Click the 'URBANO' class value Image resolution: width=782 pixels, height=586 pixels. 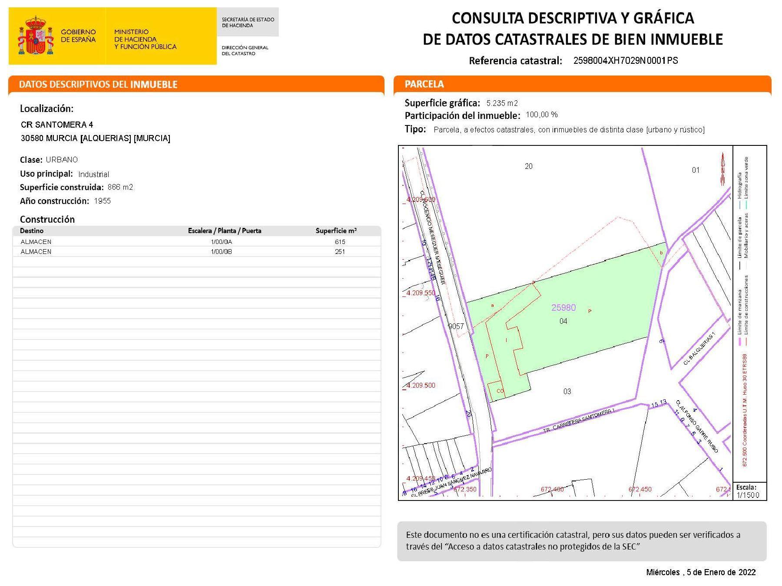tap(62, 159)
